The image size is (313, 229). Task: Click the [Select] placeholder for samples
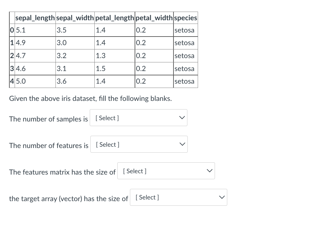point(107,118)
